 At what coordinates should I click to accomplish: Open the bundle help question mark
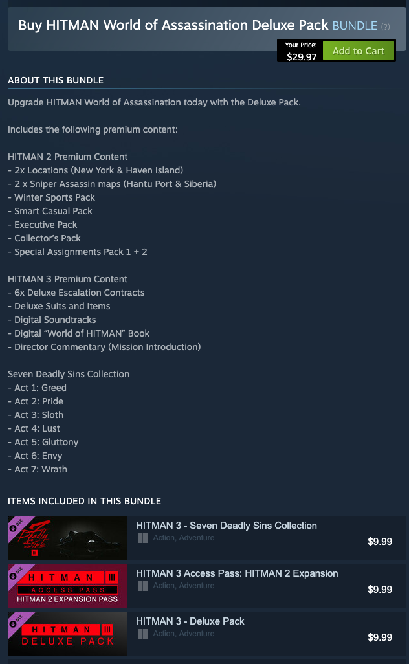coord(385,27)
